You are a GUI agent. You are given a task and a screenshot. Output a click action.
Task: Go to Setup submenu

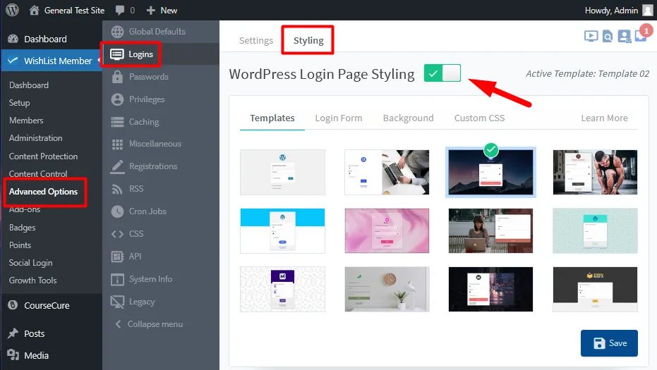tap(19, 103)
